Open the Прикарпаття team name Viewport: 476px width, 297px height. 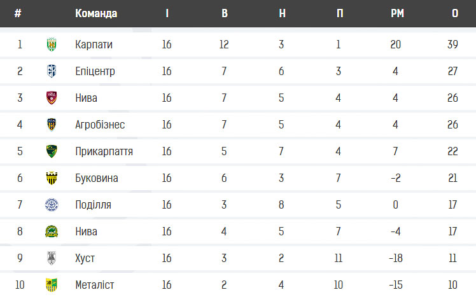pos(104,151)
